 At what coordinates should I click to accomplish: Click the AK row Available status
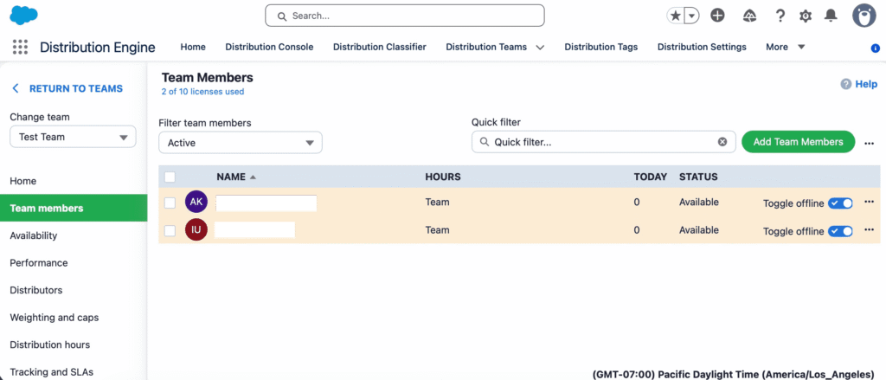[699, 202]
